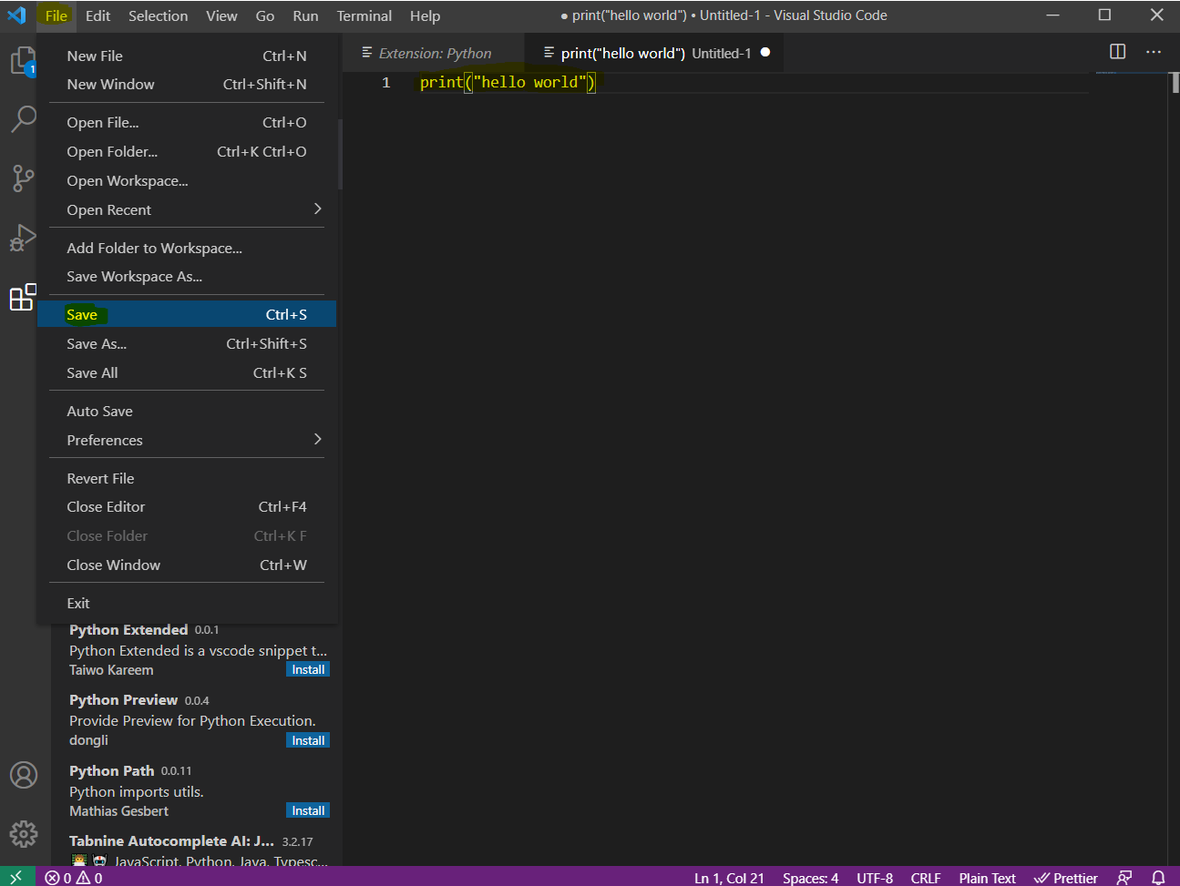
Task: Open the Search view icon
Action: (23, 119)
